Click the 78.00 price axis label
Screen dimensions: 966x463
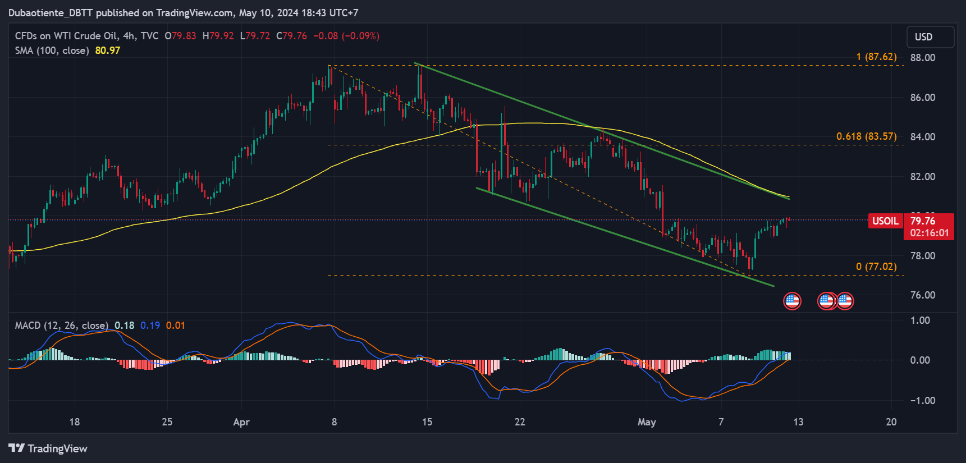(x=923, y=256)
